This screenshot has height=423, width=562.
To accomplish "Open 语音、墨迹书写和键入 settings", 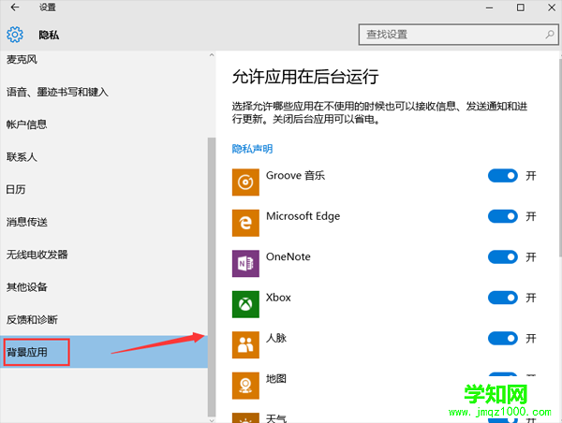I will 104,92.
